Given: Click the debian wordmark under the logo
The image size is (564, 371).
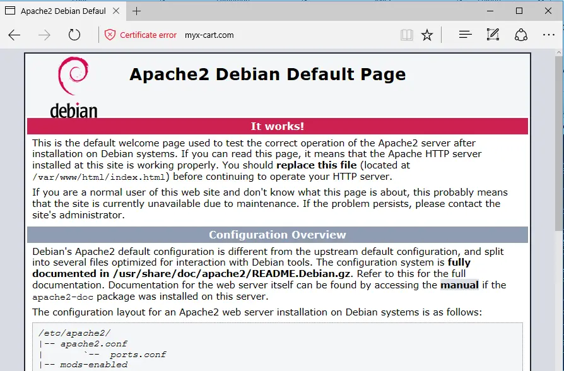Looking at the screenshot, I should 74,110.
